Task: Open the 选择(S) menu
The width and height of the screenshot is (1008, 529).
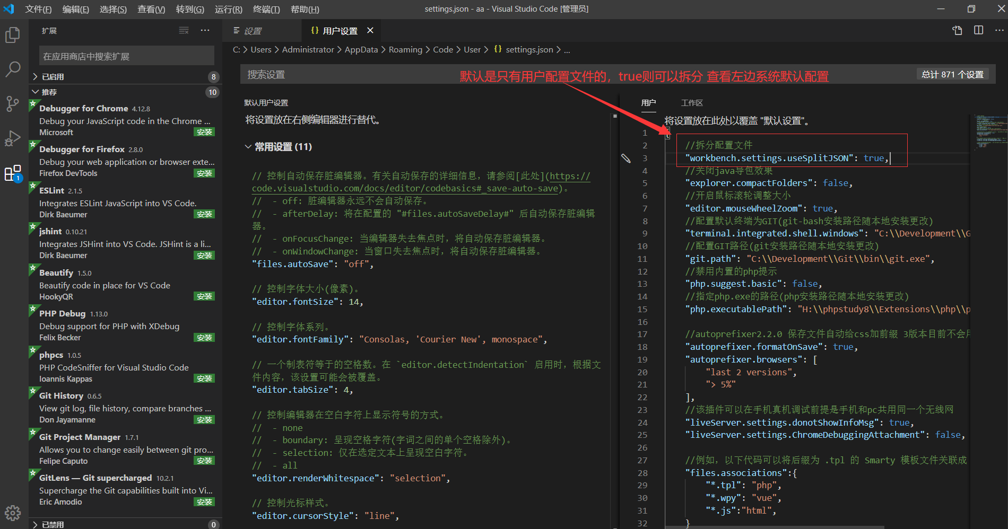Action: click(113, 9)
